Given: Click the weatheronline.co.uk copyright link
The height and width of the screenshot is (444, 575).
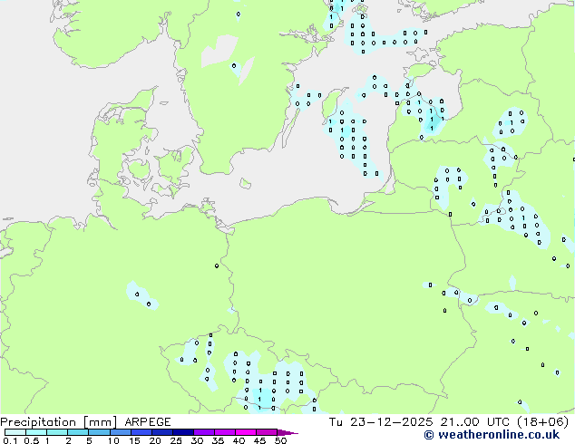Looking at the screenshot, I should click(492, 435).
